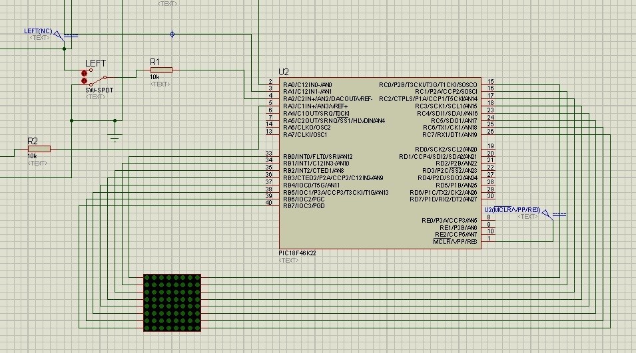Click the RA7/CLKI/OSC1 pin label
This screenshot has width=636, height=353.
coord(305,134)
